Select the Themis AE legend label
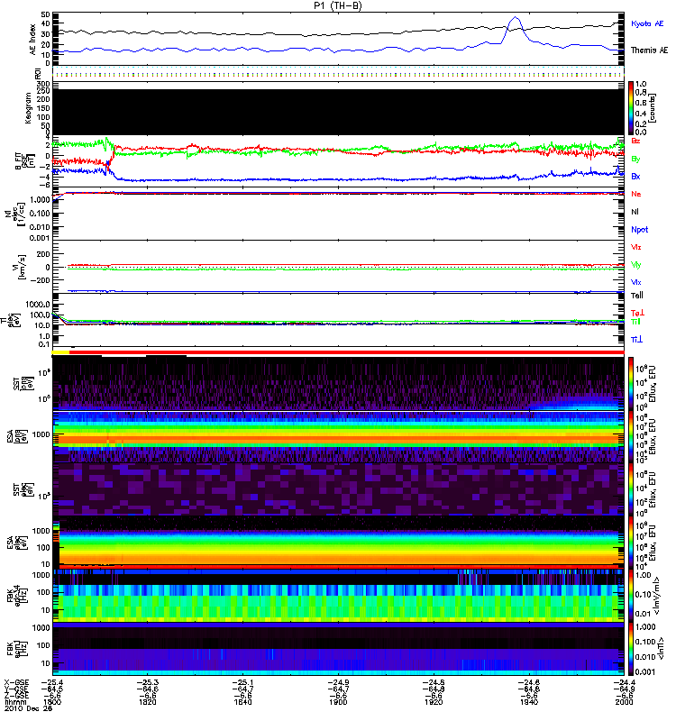Image resolution: width=676 pixels, height=721 pixels. pos(649,50)
